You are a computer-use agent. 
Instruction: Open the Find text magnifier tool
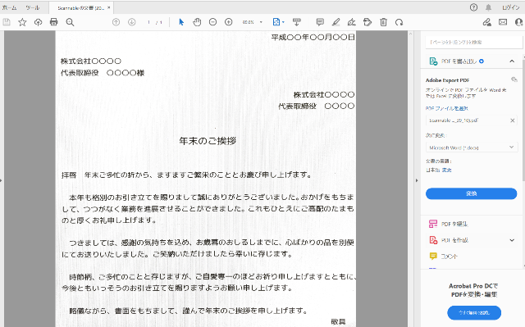70,22
